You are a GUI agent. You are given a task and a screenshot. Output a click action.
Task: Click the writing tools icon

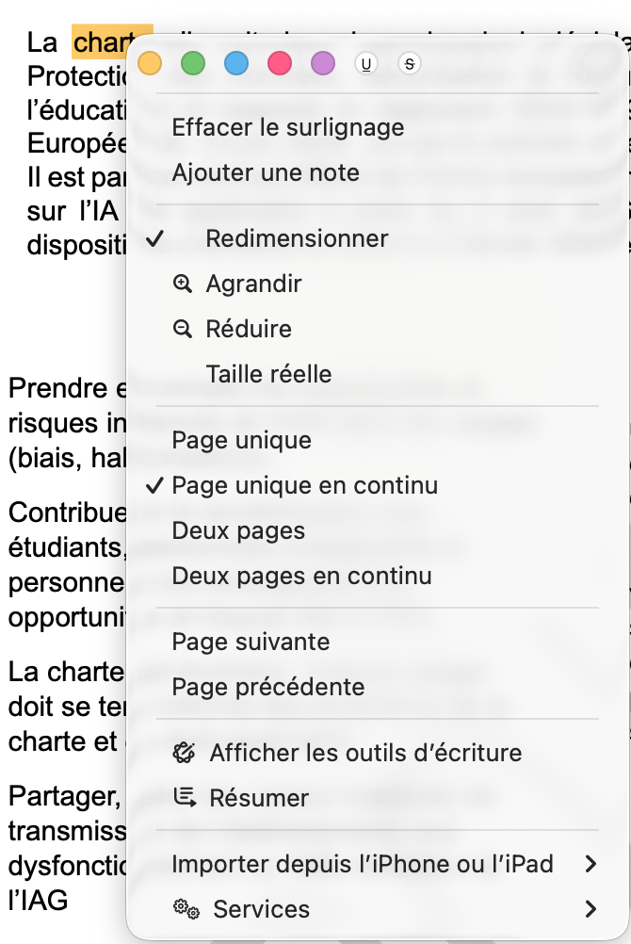(185, 753)
